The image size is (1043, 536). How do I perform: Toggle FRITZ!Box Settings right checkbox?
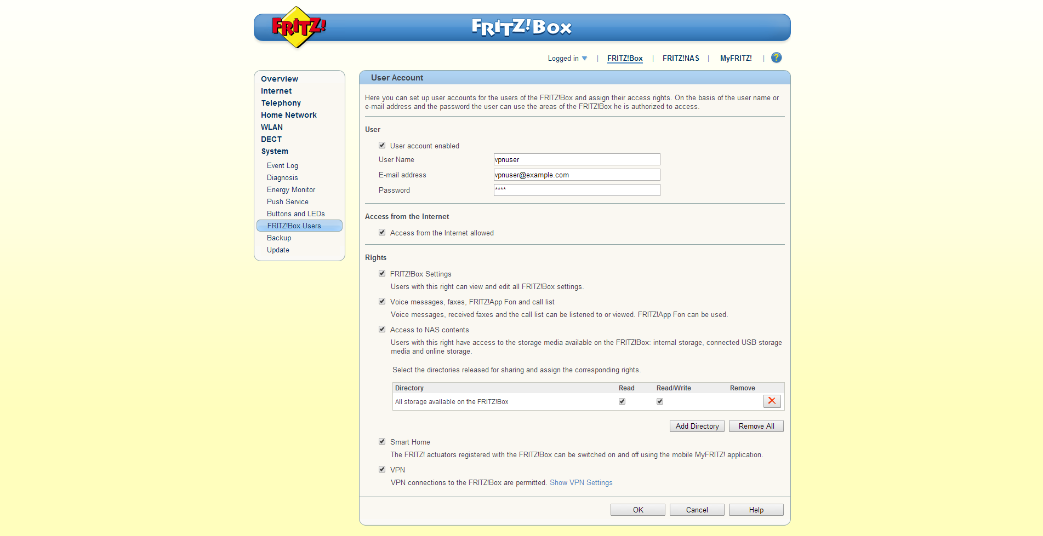click(382, 274)
